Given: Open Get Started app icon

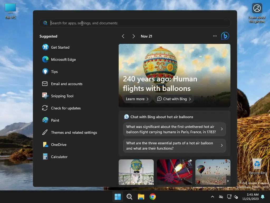Looking at the screenshot, I should [45, 47].
